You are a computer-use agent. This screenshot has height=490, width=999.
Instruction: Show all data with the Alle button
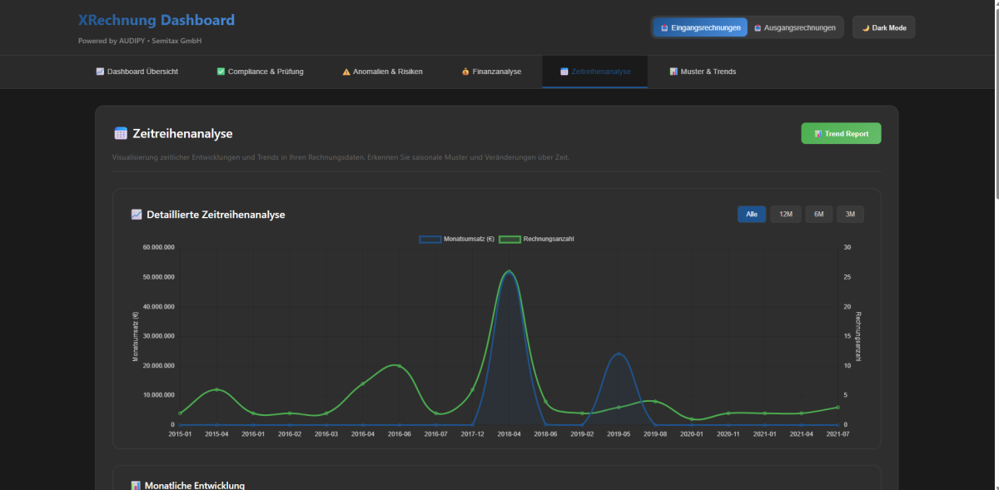(x=752, y=215)
